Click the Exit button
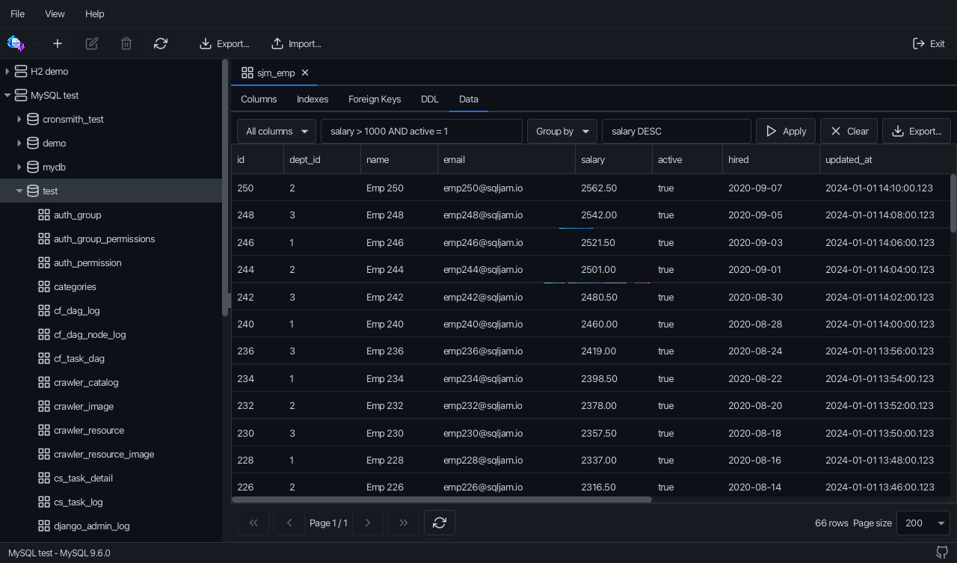The image size is (957, 563). click(x=929, y=43)
